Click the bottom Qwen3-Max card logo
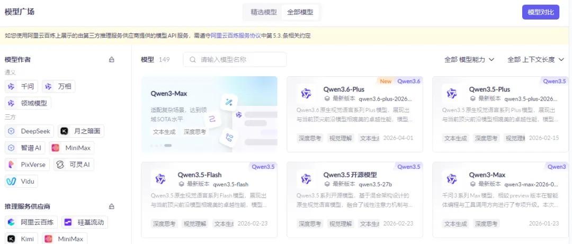This screenshot has height=244, width=572. [452, 179]
